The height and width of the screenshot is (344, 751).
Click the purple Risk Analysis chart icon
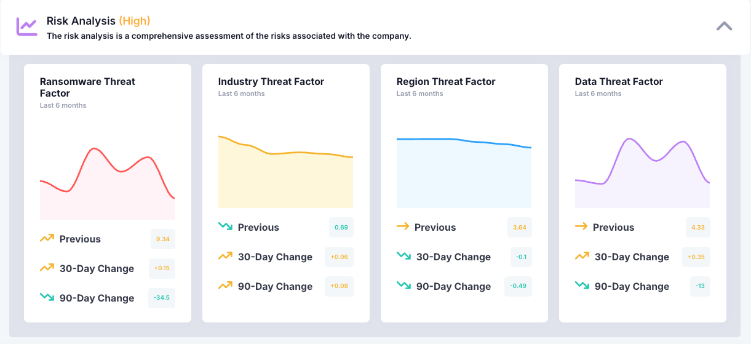[x=26, y=26]
